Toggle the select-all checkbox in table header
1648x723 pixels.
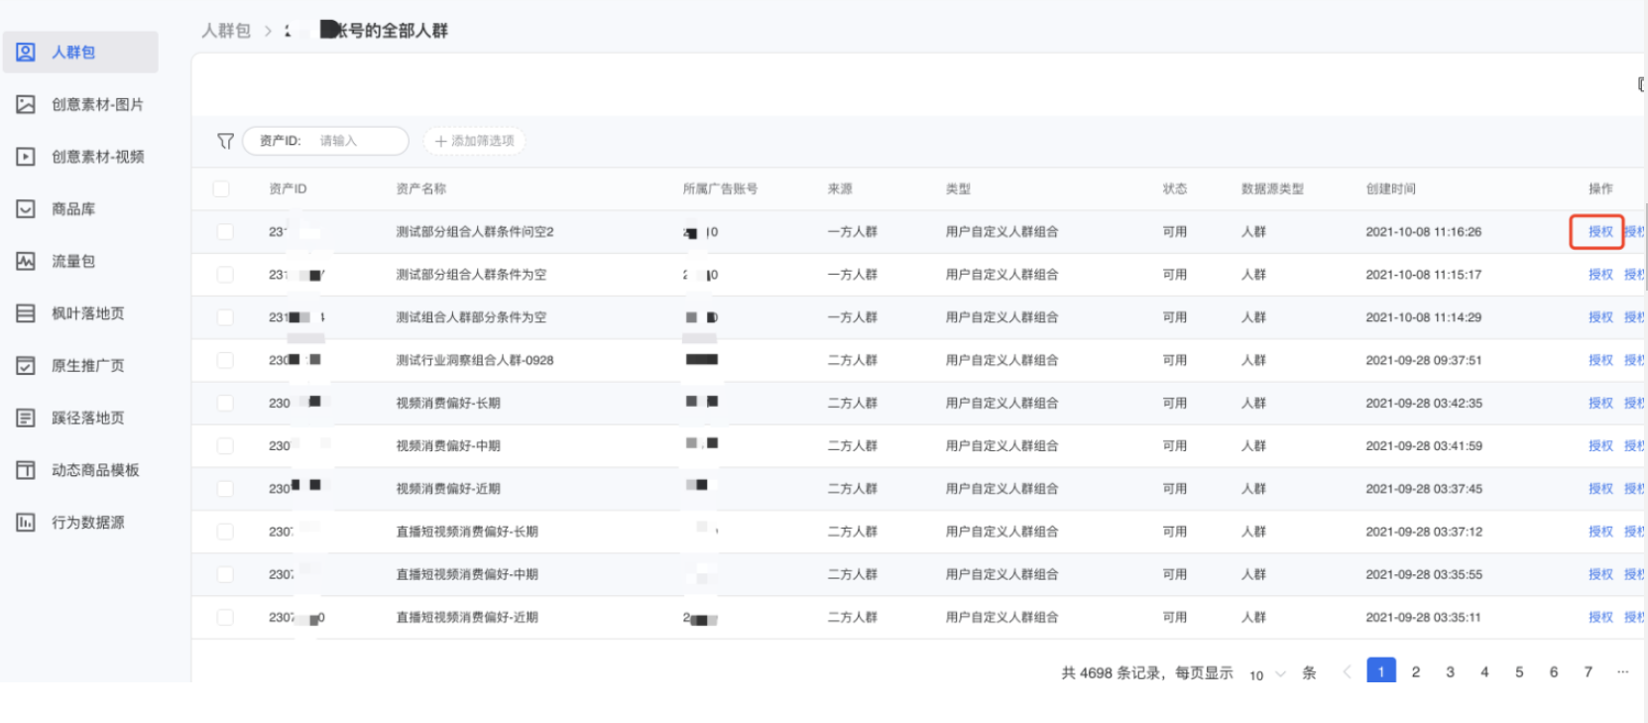221,188
